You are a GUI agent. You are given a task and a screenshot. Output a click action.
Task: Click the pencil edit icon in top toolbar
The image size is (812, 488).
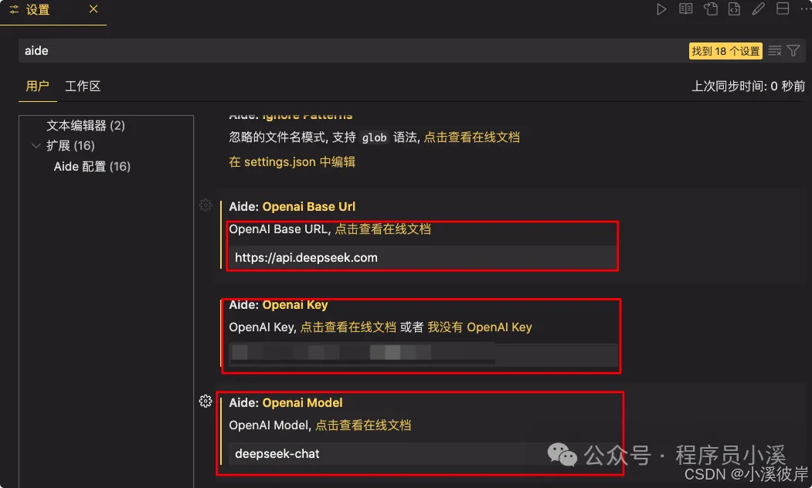(758, 9)
